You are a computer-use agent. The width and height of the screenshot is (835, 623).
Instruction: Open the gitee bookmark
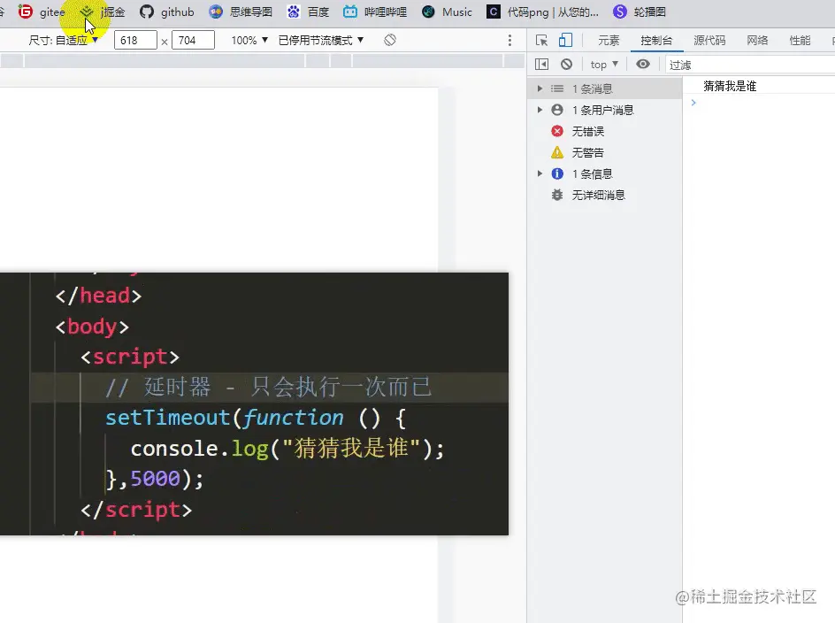(x=41, y=12)
